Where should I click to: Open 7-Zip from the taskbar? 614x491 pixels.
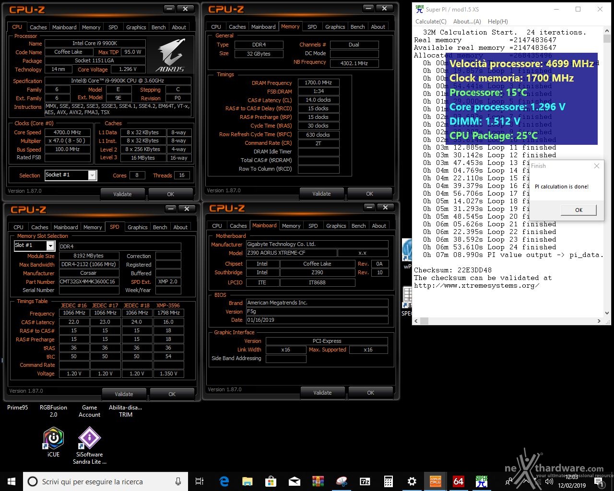click(365, 481)
